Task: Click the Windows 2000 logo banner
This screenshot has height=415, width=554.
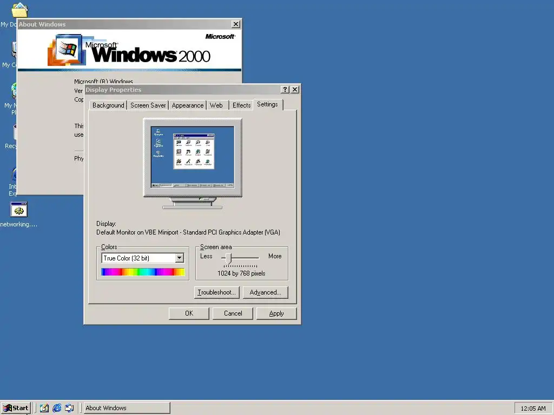Action: [130, 50]
